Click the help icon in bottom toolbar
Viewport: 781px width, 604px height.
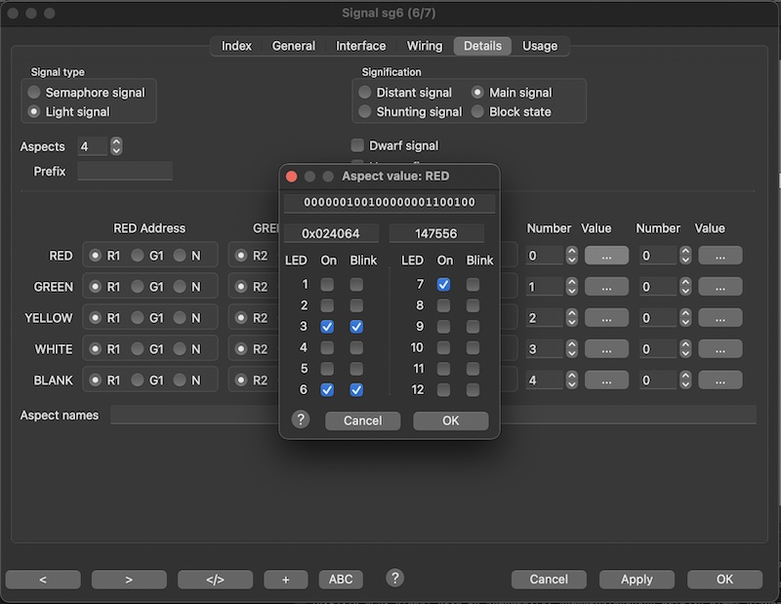click(395, 578)
